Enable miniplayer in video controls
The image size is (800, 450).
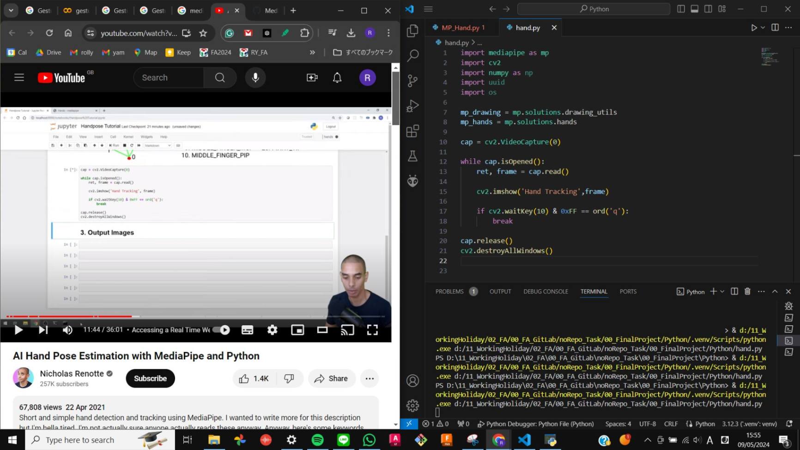click(x=297, y=330)
